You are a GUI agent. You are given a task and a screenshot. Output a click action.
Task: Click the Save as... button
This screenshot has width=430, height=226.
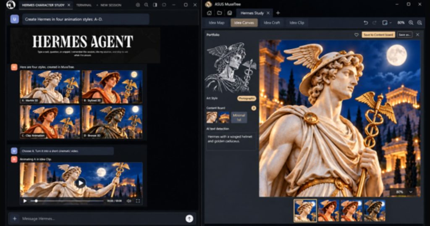coord(404,35)
